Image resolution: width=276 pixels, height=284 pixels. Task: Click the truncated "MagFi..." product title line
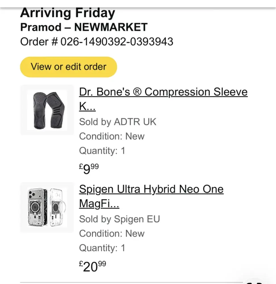pos(99,204)
